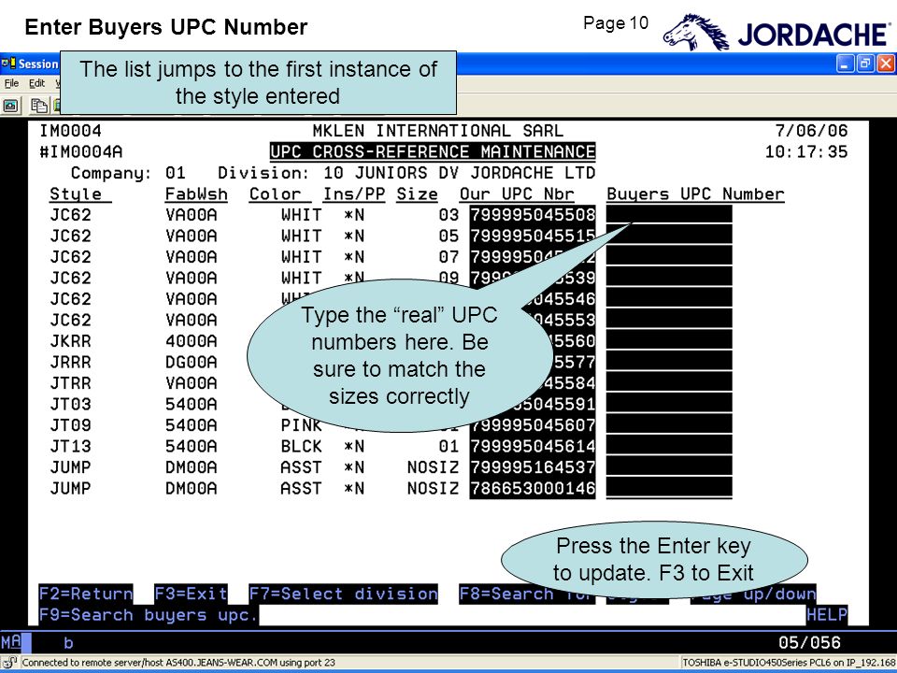Click the F2=Return function key label
The width and height of the screenshot is (897, 673).
tap(86, 594)
